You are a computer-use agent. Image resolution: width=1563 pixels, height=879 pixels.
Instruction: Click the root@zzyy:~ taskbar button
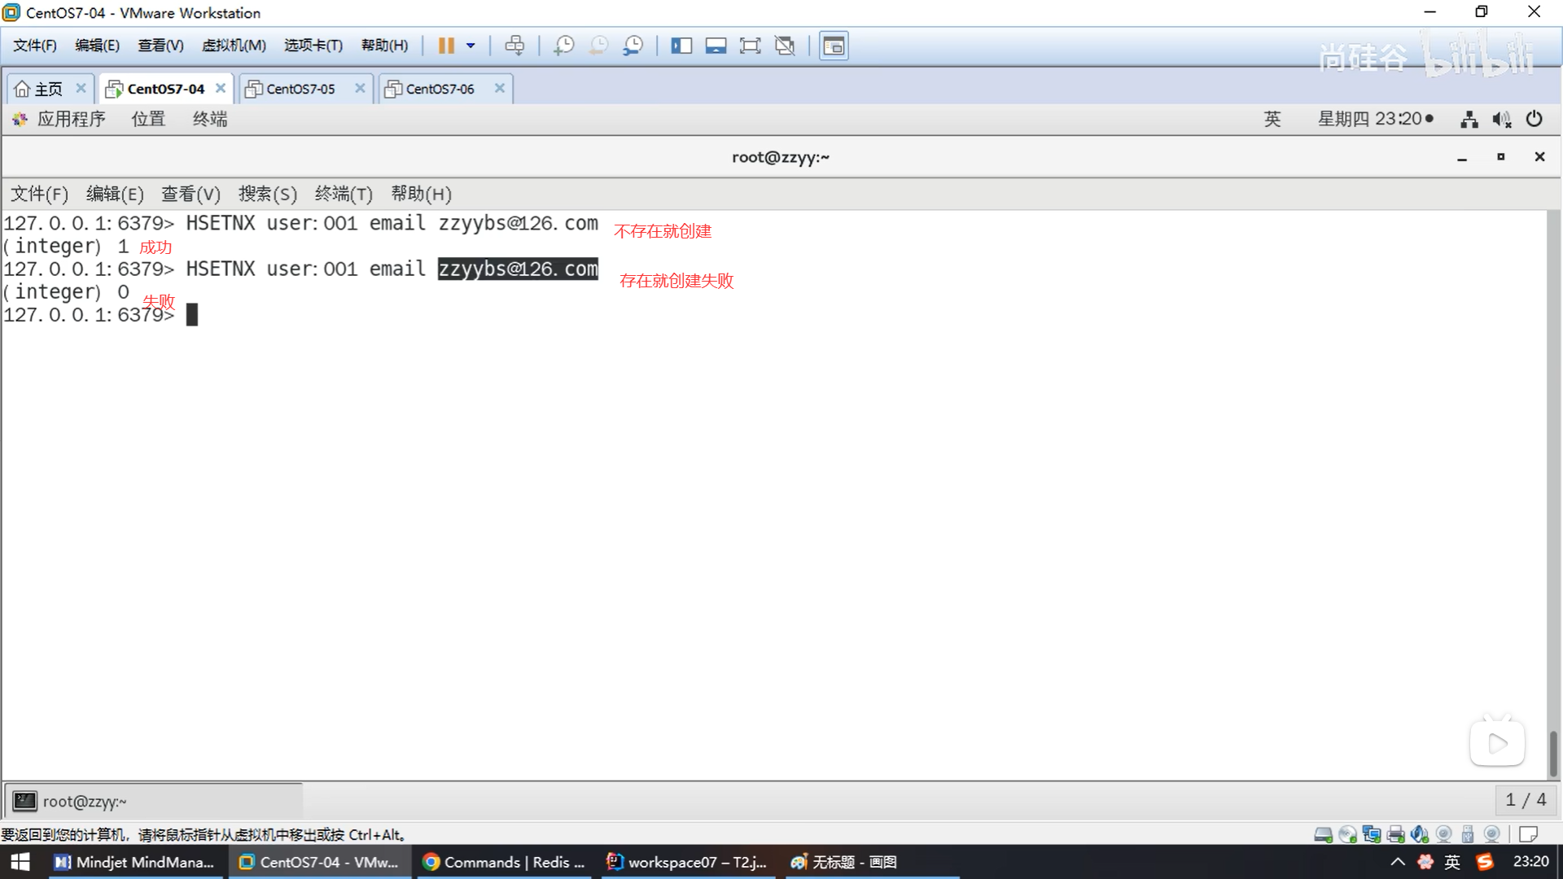pos(85,802)
